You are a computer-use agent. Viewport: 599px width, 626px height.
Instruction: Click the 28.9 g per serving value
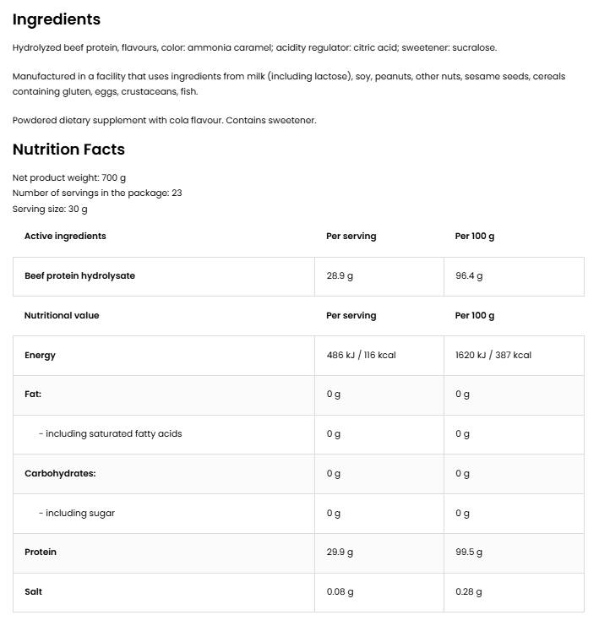click(x=340, y=276)
